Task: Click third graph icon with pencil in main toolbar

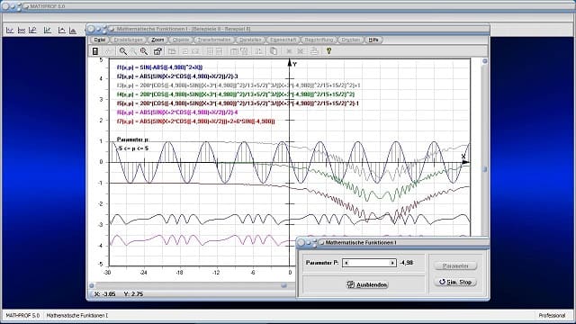Action: tap(32, 30)
